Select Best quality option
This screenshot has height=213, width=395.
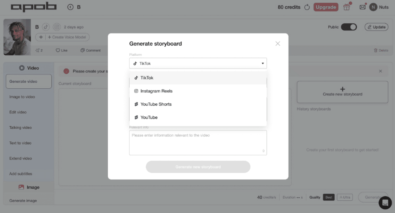pyautogui.click(x=329, y=197)
